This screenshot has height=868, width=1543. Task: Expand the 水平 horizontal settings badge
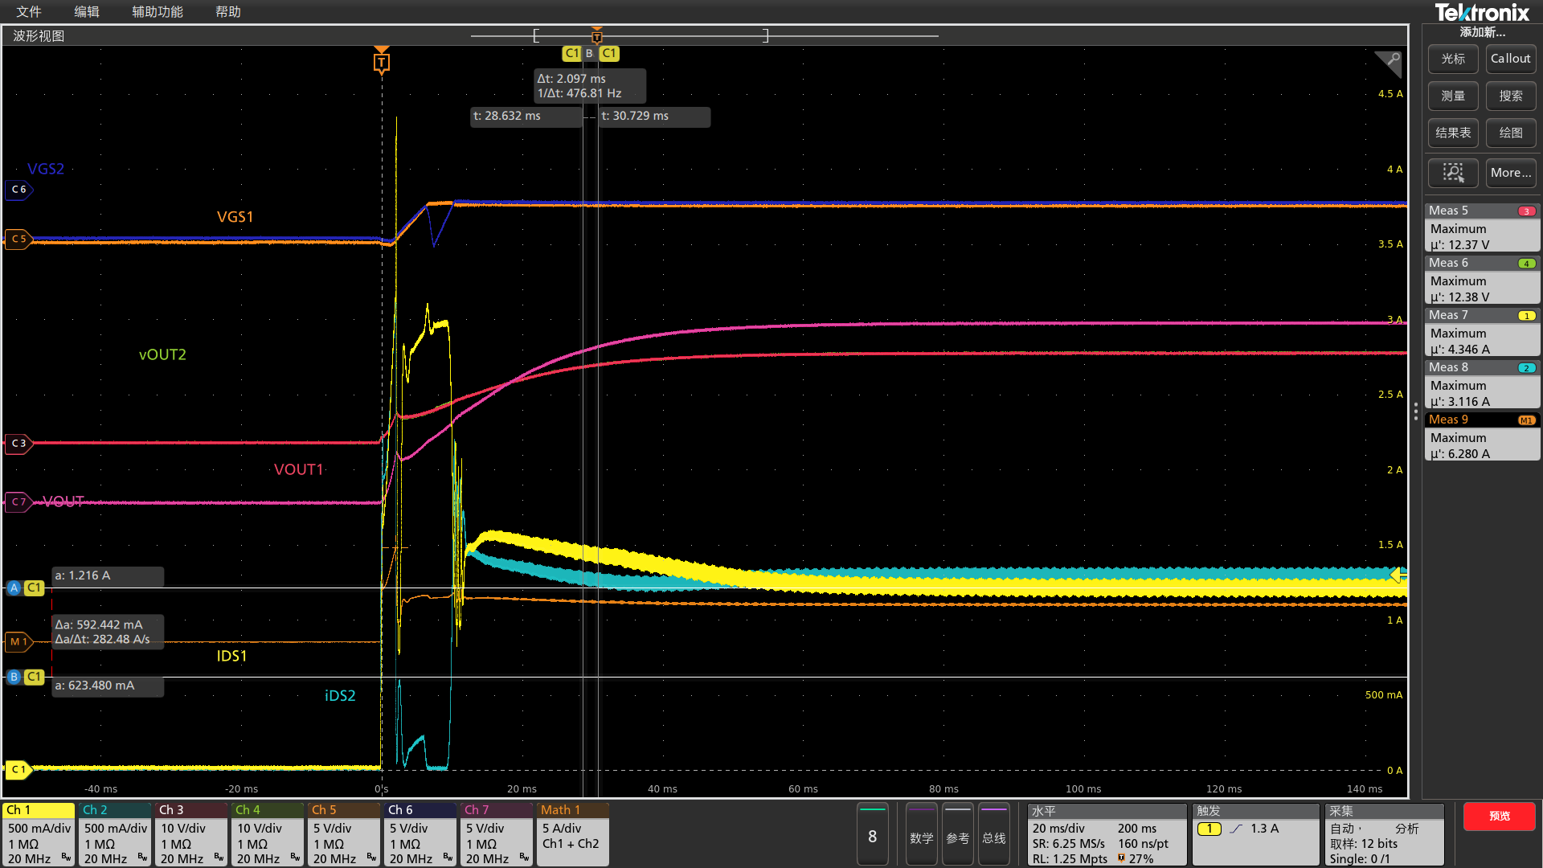(x=1107, y=834)
